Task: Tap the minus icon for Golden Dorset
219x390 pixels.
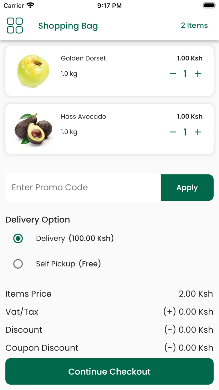Action: [x=173, y=74]
